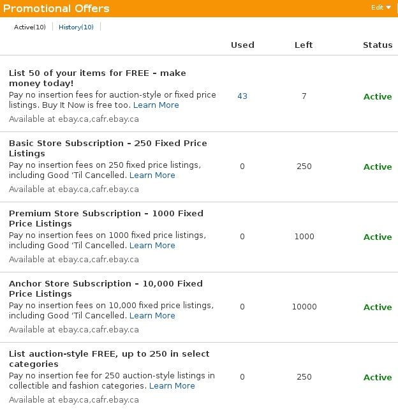Click the Used column header
Viewport: 398px width, 409px height.
(242, 45)
